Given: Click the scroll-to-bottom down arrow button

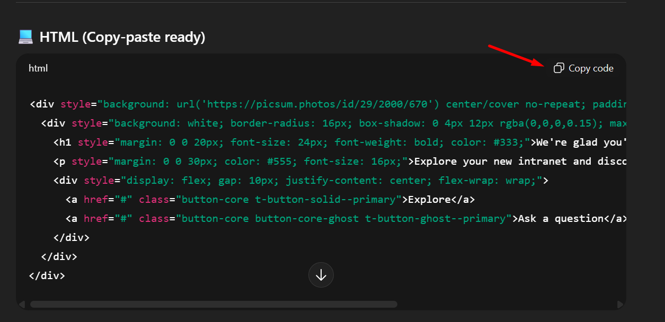Looking at the screenshot, I should pos(321,275).
